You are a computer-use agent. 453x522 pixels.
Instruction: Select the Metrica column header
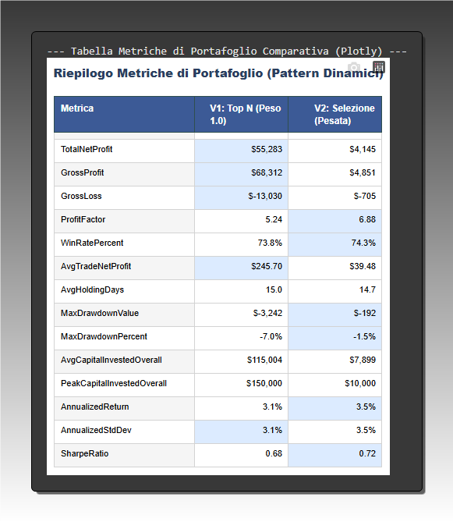[x=124, y=114]
